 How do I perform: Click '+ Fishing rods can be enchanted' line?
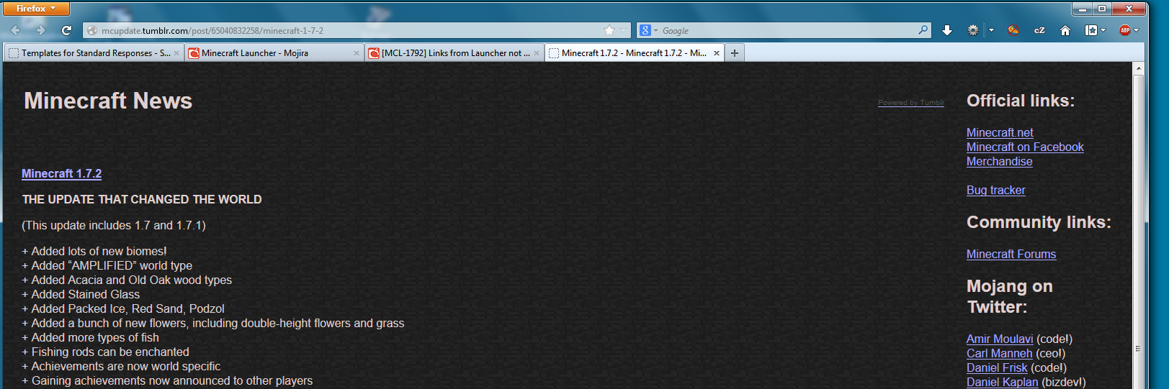[106, 352]
